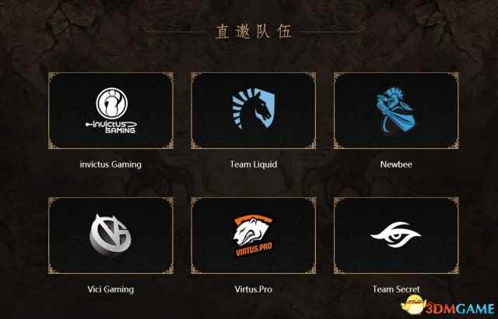498x319 pixels.
Task: Open the Newbee team card frame
Action: (x=396, y=110)
